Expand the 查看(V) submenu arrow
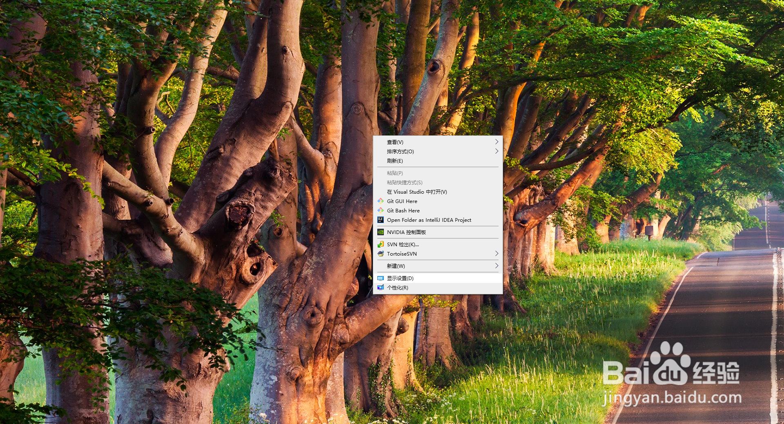Viewport: 784px width, 424px height. [497, 142]
